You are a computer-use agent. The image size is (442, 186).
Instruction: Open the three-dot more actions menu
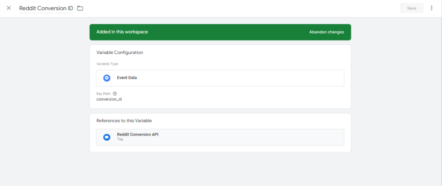[431, 8]
